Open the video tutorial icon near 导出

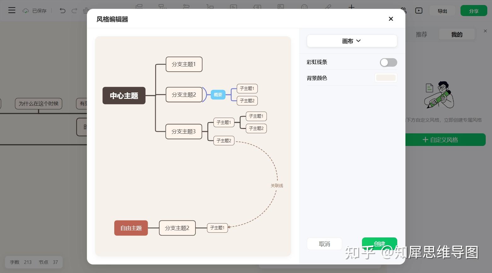[x=419, y=10]
